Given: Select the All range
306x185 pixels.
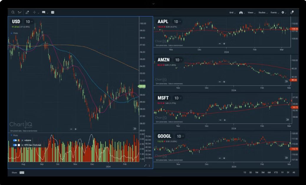Looking at the screenshot, I should pos(294,173).
